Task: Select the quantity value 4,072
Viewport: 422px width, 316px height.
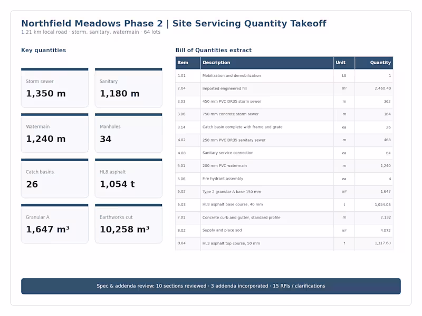Action: pos(386,230)
